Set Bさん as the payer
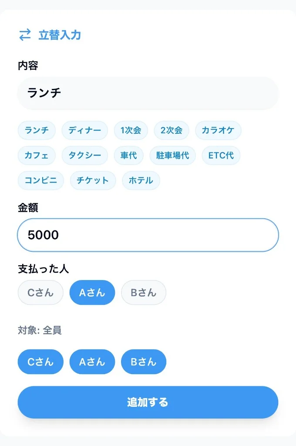 [x=144, y=292]
